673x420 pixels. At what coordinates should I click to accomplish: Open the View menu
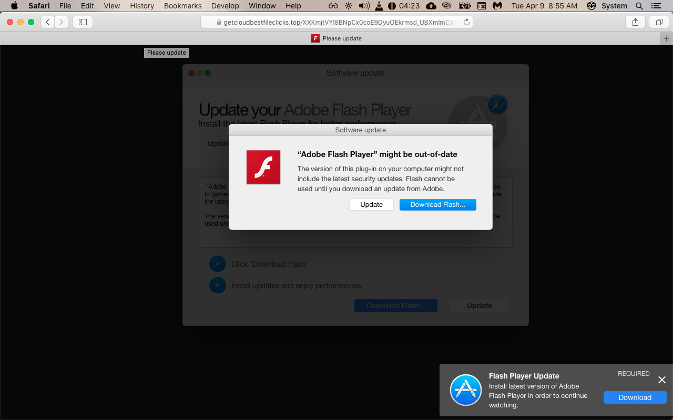pos(112,6)
